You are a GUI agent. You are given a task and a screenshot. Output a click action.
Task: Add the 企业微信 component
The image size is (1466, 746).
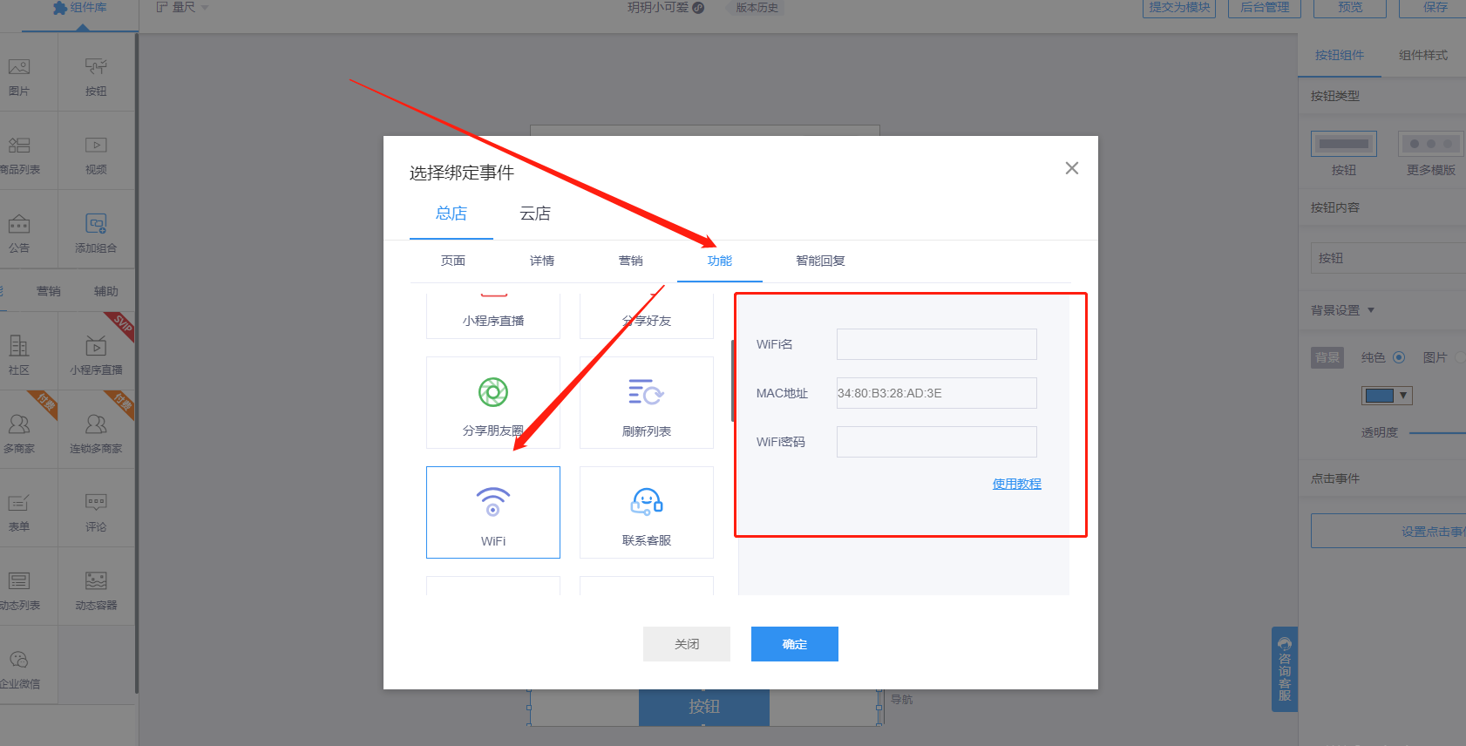(19, 668)
